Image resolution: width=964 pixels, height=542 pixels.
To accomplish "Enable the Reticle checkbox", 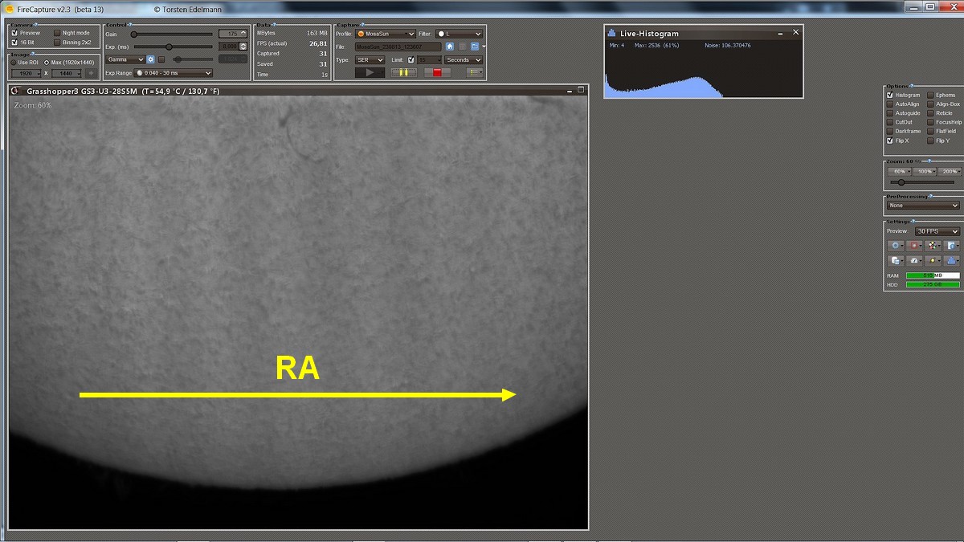I will click(930, 113).
